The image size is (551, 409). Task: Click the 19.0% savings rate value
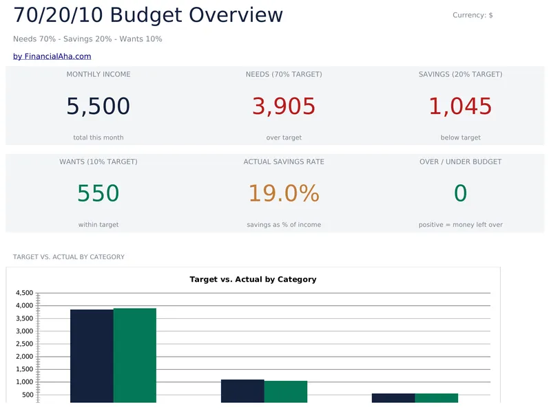pos(284,193)
